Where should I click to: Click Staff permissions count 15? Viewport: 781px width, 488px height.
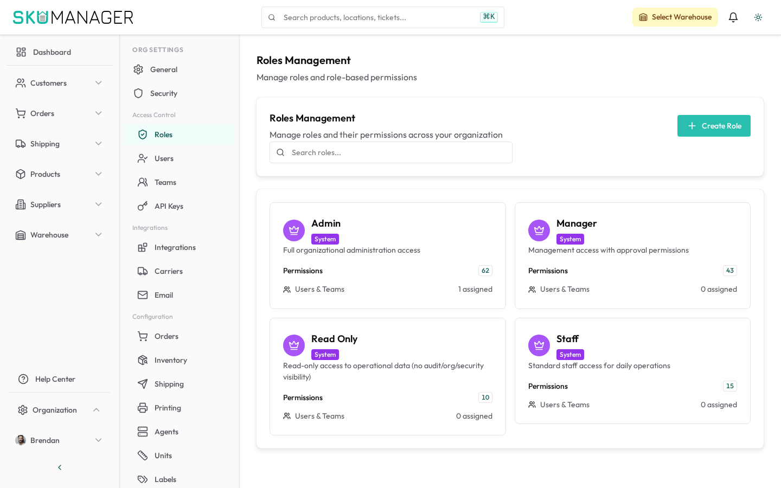tap(730, 386)
